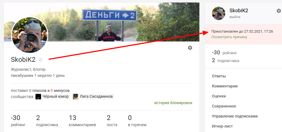
Task: Open Посмотреть причину link
Action: coord(229,37)
